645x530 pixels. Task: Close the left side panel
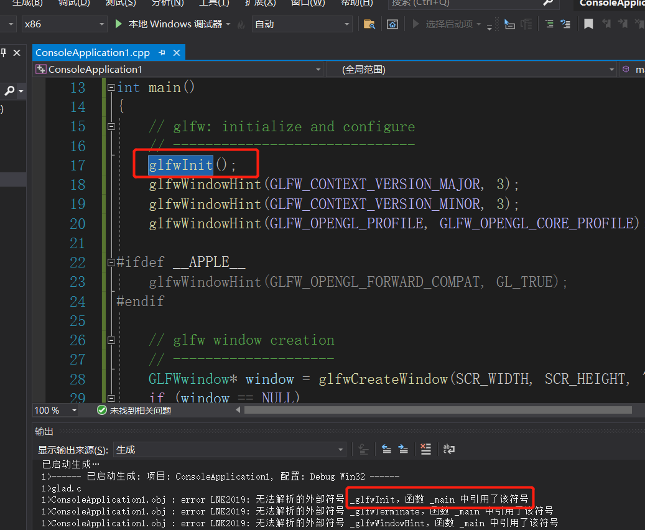pos(17,53)
